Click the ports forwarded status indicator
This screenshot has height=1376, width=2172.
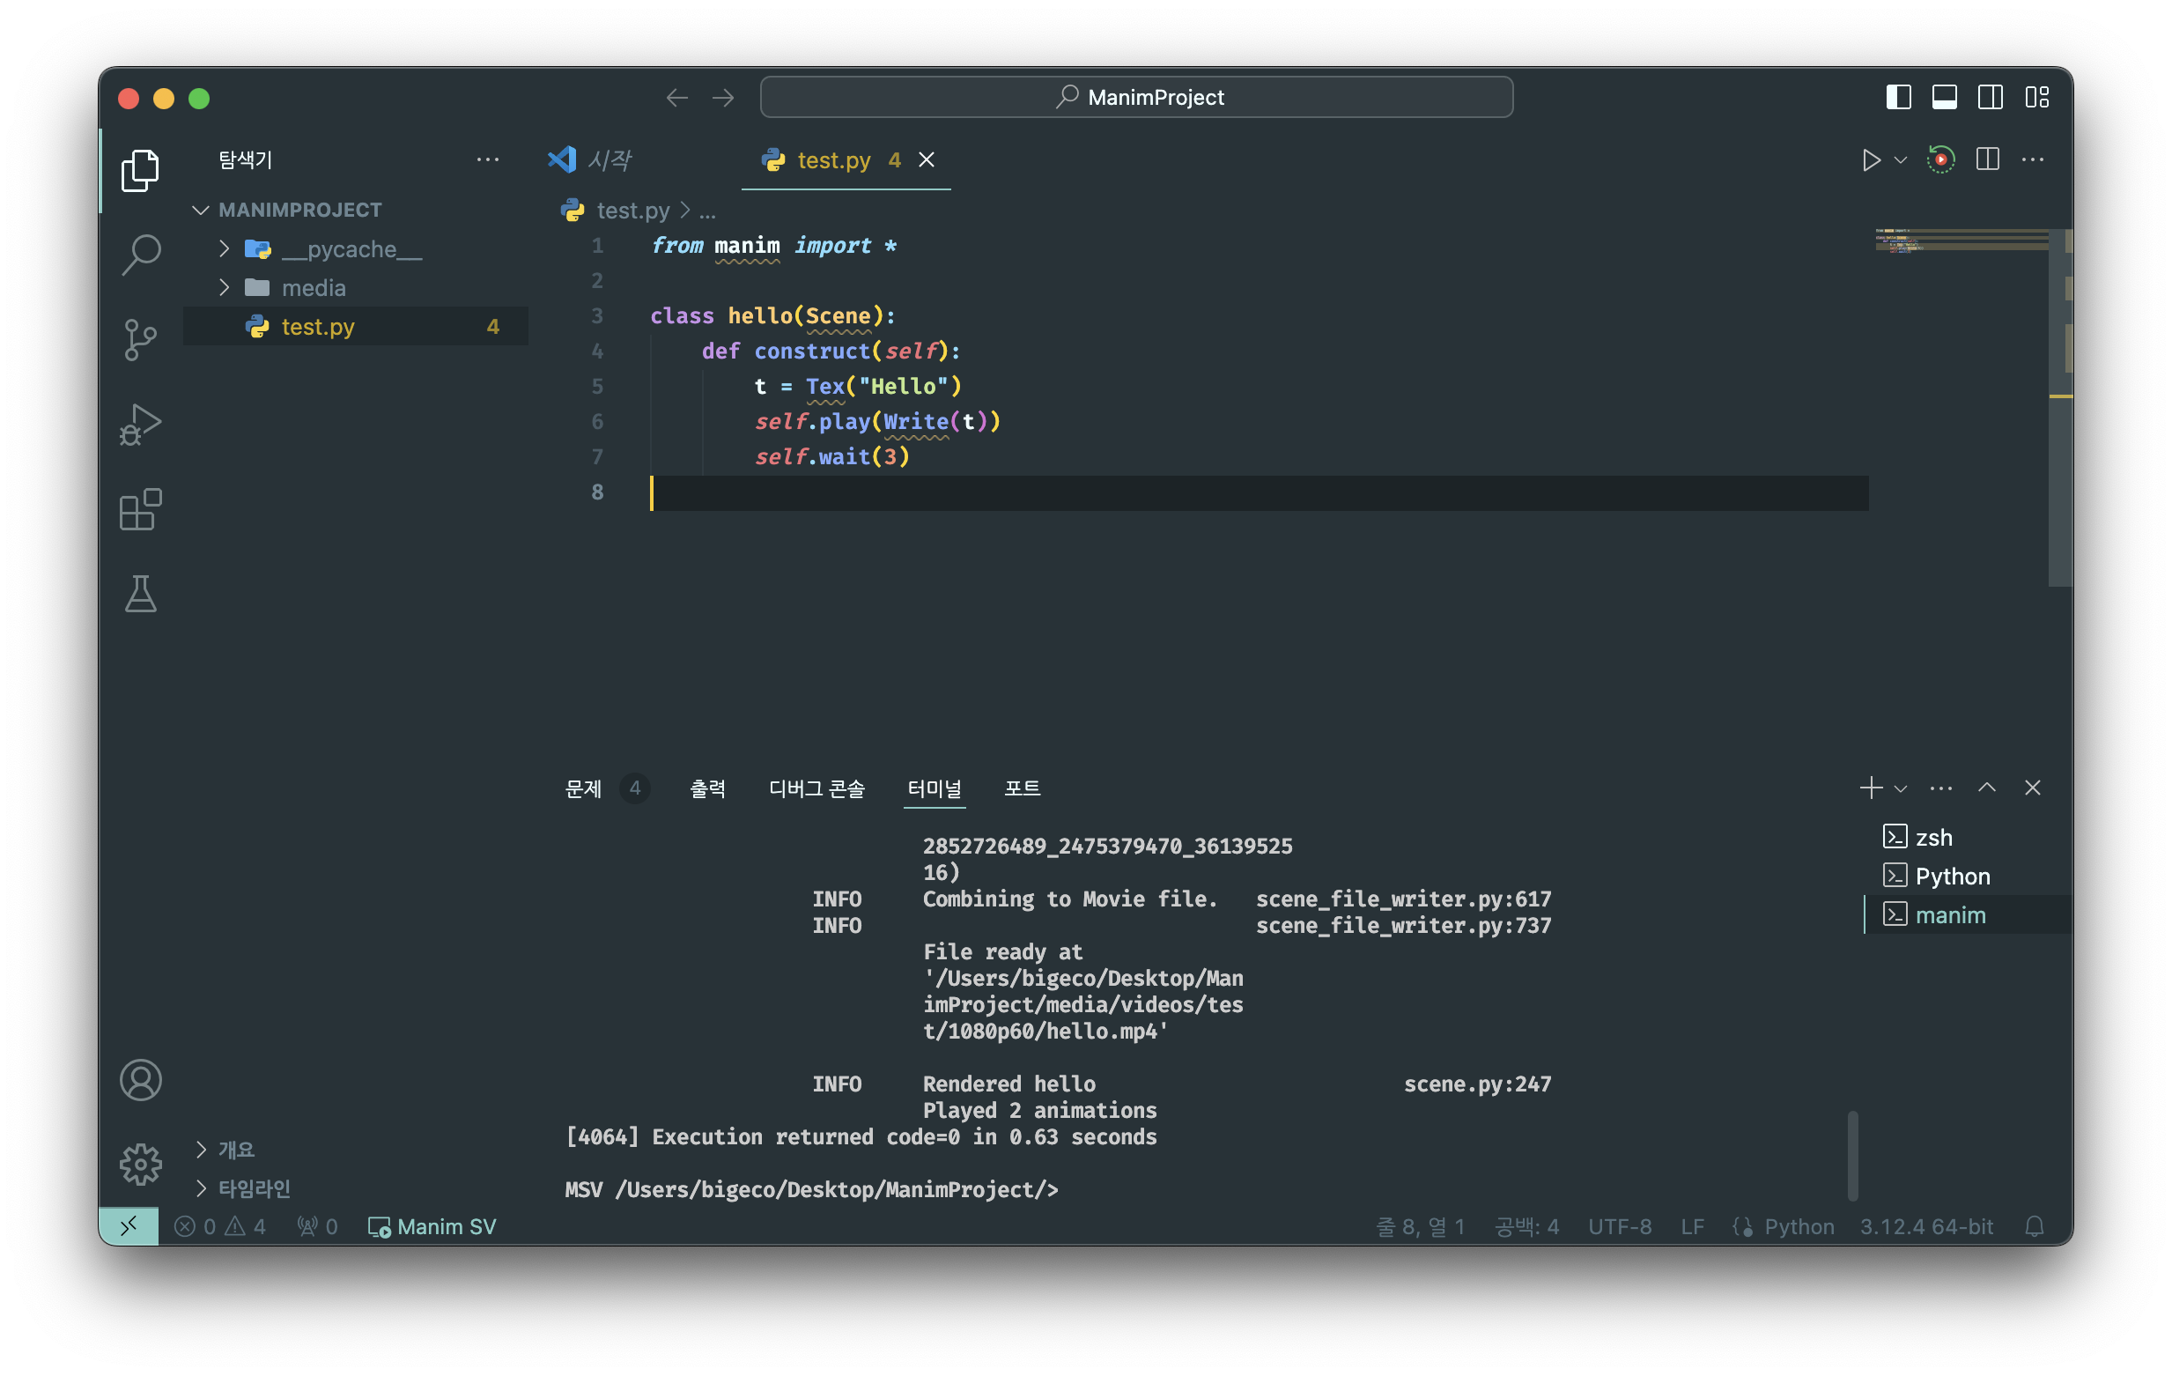pos(317,1226)
